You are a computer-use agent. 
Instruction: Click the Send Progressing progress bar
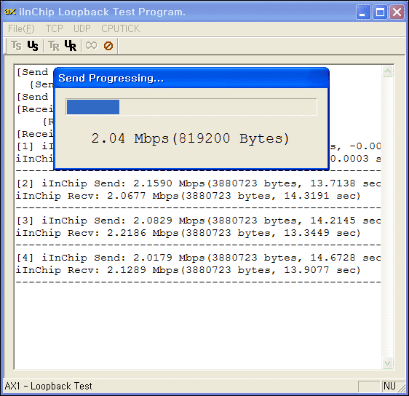[191, 107]
